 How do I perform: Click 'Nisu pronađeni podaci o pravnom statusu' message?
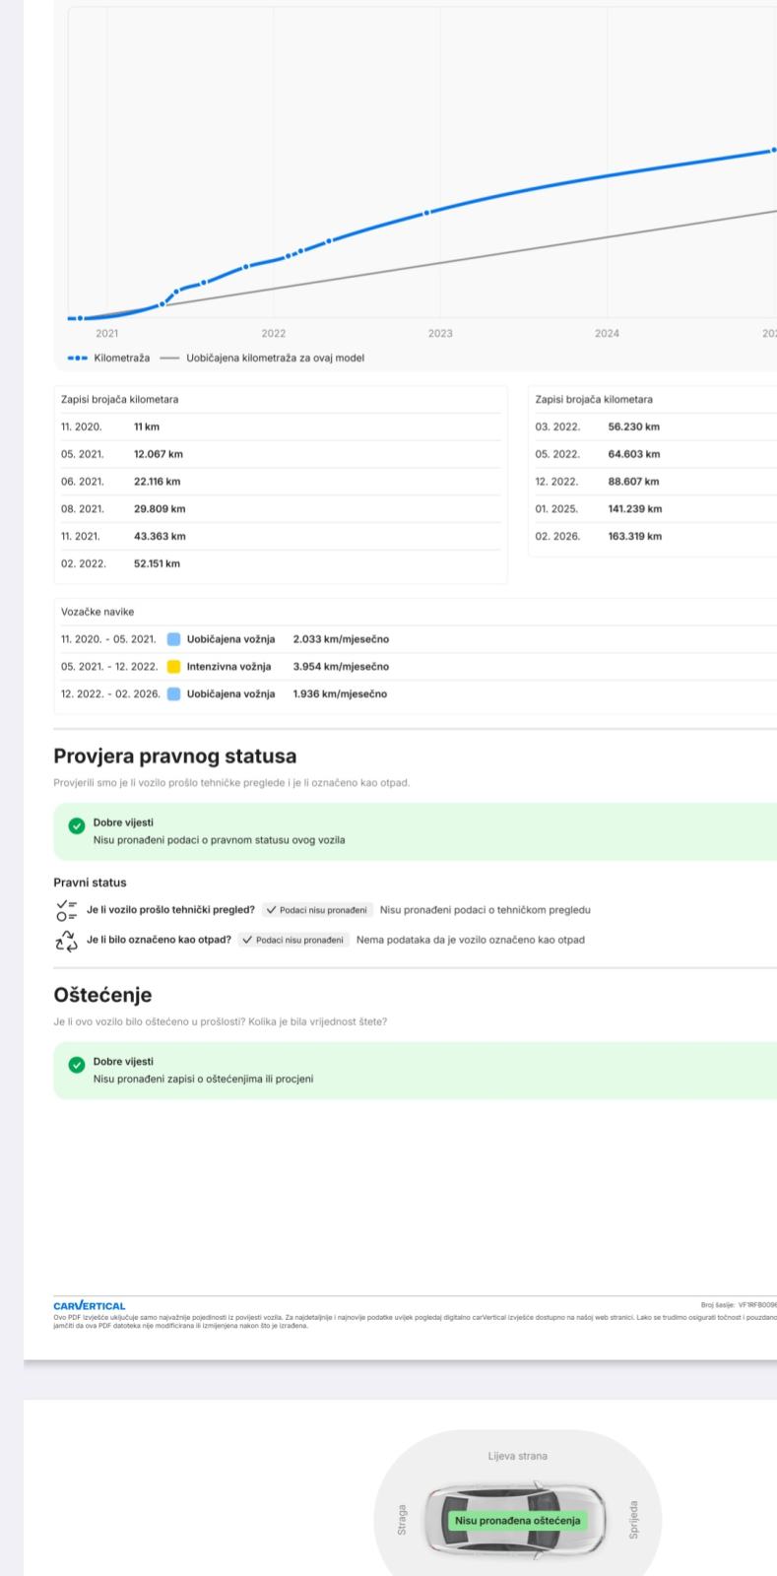219,840
